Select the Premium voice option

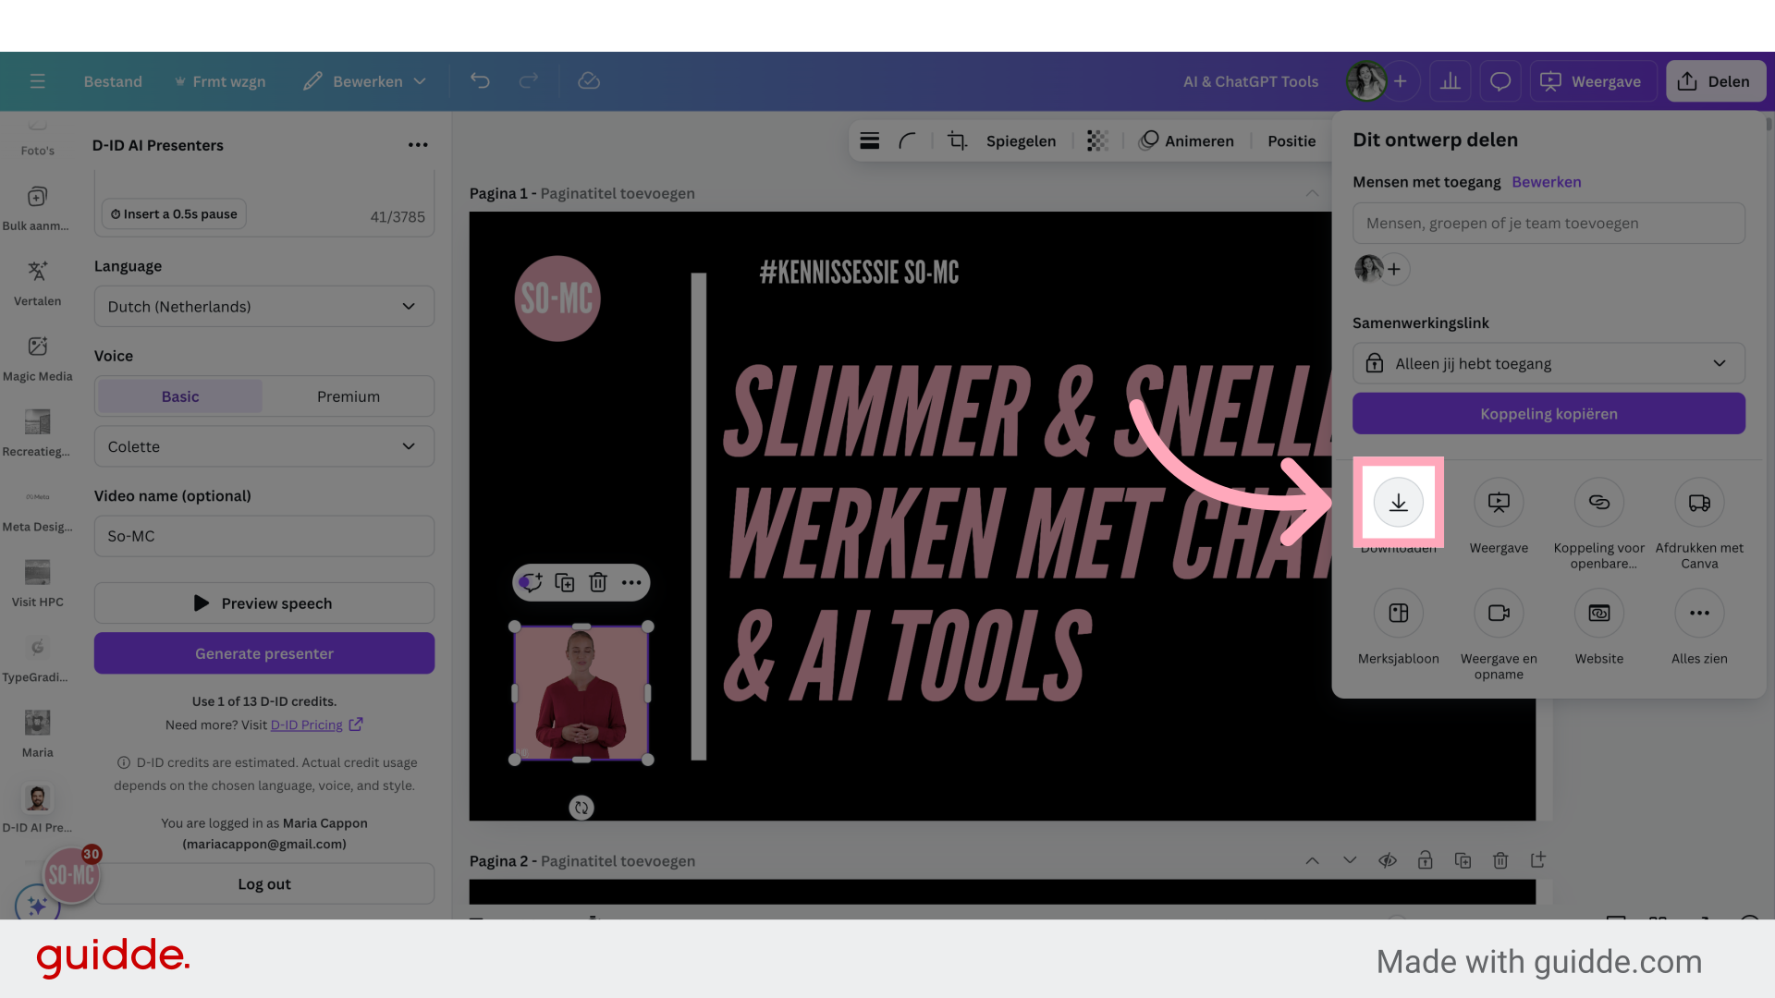tap(349, 396)
